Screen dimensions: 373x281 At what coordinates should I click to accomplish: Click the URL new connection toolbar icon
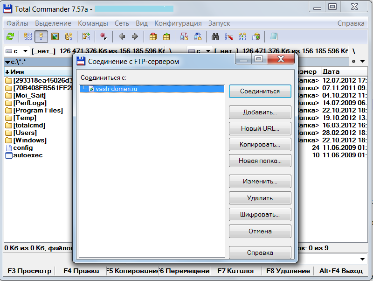click(198, 36)
